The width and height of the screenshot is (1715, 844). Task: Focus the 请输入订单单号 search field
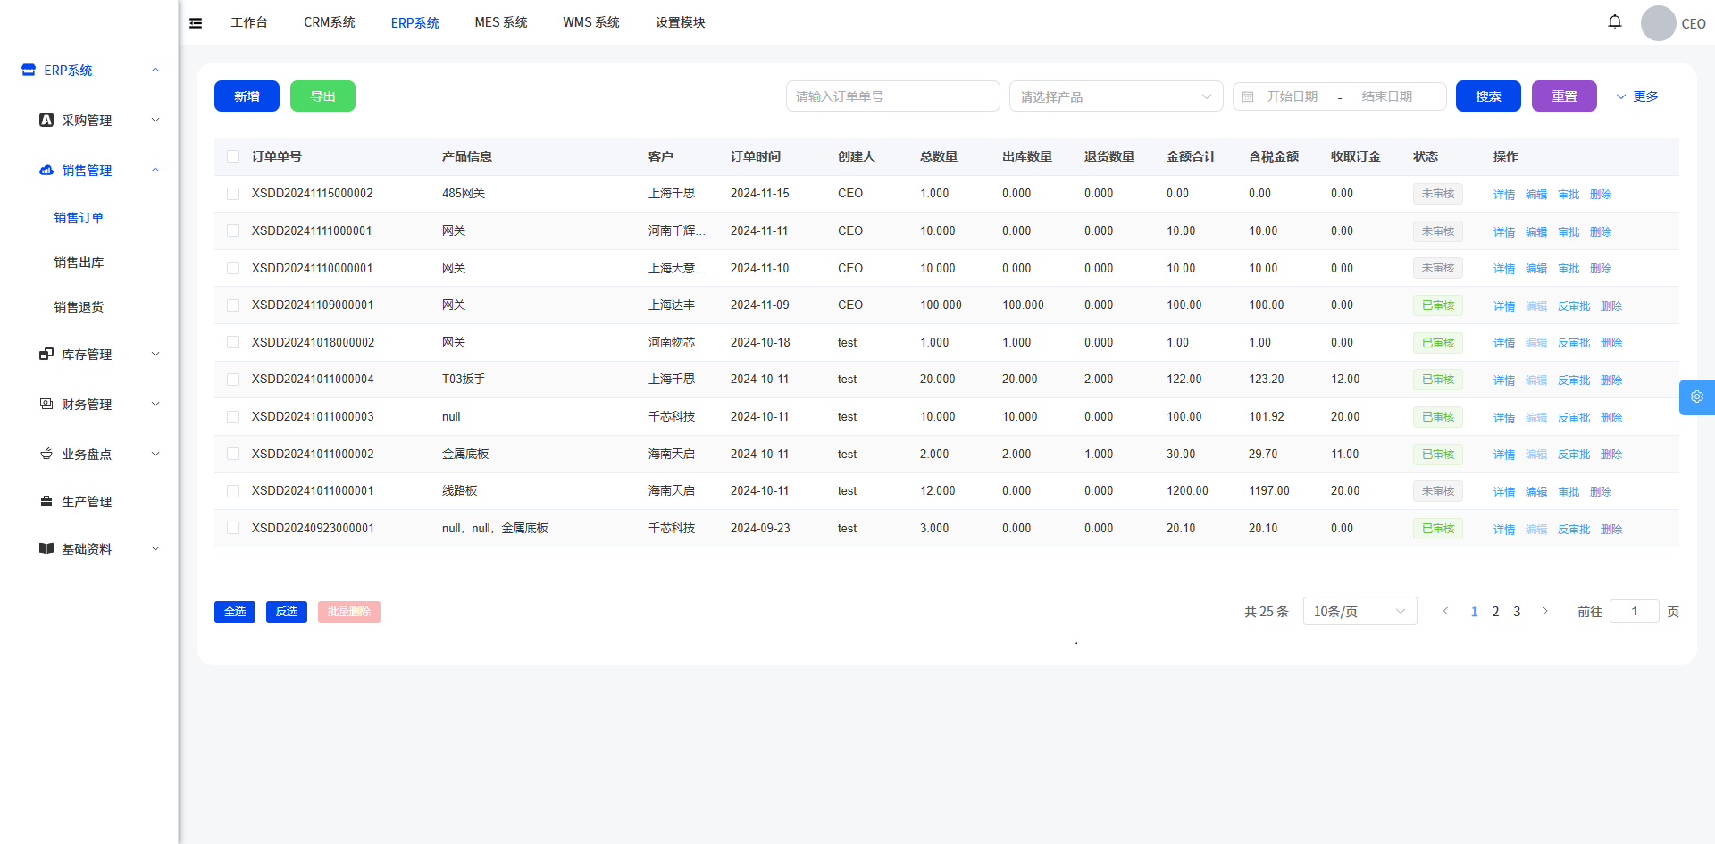point(892,96)
